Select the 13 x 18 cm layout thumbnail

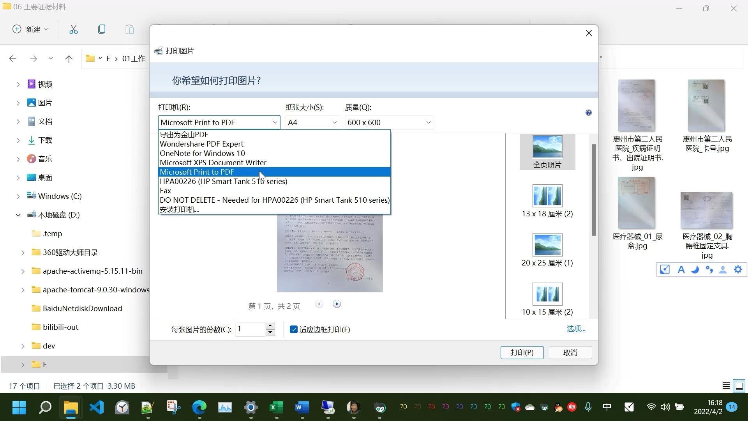[x=547, y=196]
